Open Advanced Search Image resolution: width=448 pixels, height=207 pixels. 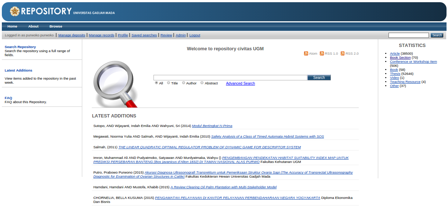tap(241, 83)
